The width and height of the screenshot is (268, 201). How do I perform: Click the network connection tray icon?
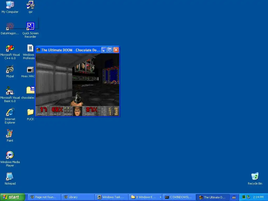(x=249, y=197)
